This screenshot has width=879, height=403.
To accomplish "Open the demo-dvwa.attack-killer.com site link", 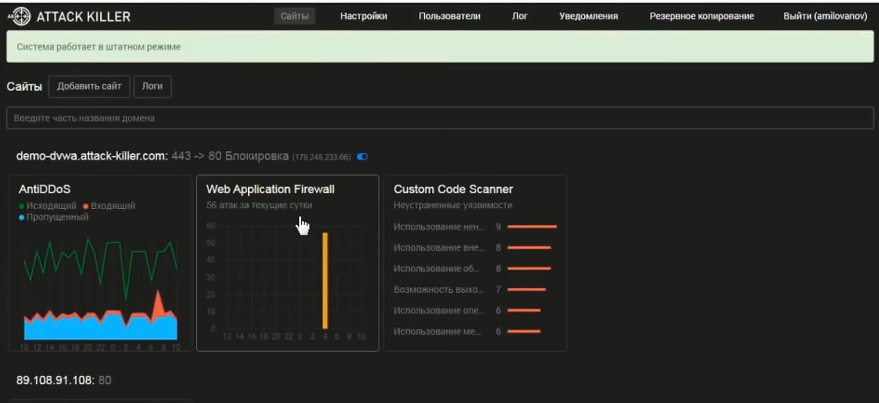I will (92, 156).
